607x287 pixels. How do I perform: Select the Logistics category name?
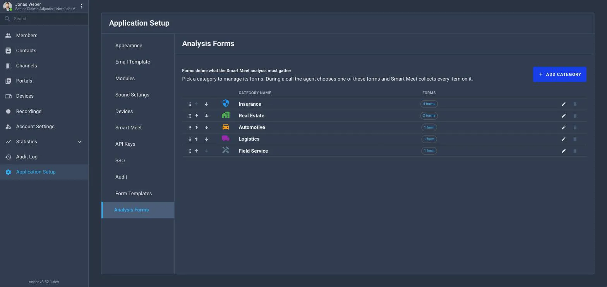[249, 139]
